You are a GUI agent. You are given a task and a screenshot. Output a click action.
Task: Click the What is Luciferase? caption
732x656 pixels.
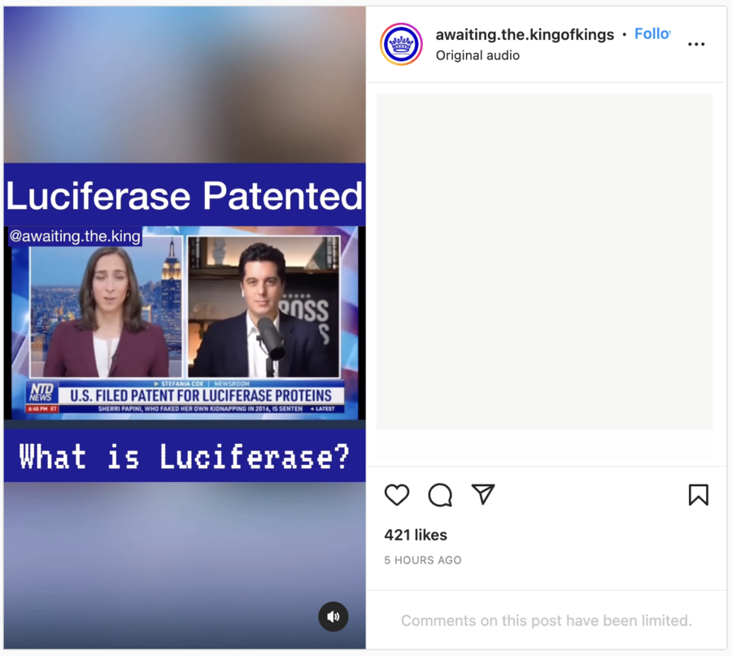pyautogui.click(x=185, y=456)
